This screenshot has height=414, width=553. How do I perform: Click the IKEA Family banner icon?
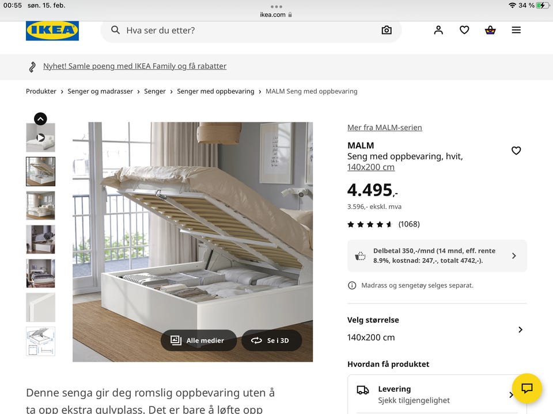pos(32,67)
